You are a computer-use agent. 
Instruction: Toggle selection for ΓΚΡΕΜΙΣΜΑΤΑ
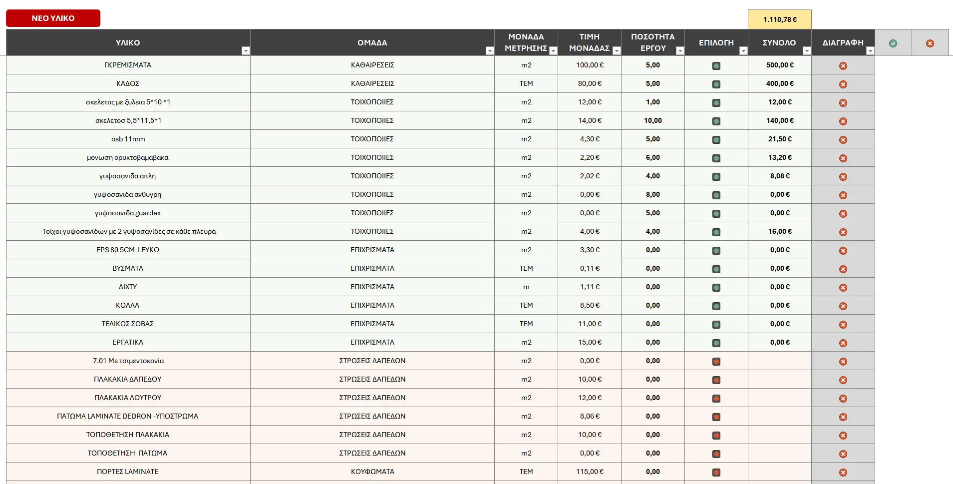tap(716, 66)
